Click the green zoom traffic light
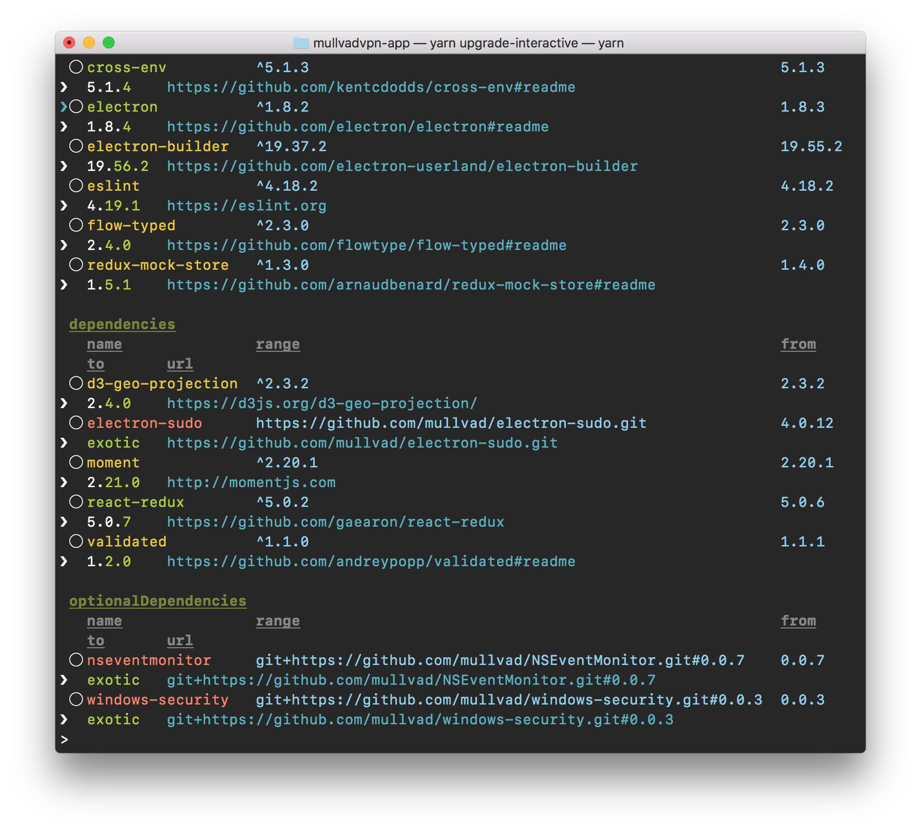This screenshot has height=832, width=921. pos(109,43)
